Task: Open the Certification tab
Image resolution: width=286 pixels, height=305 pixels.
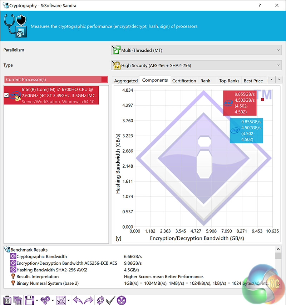Action: 184,81
